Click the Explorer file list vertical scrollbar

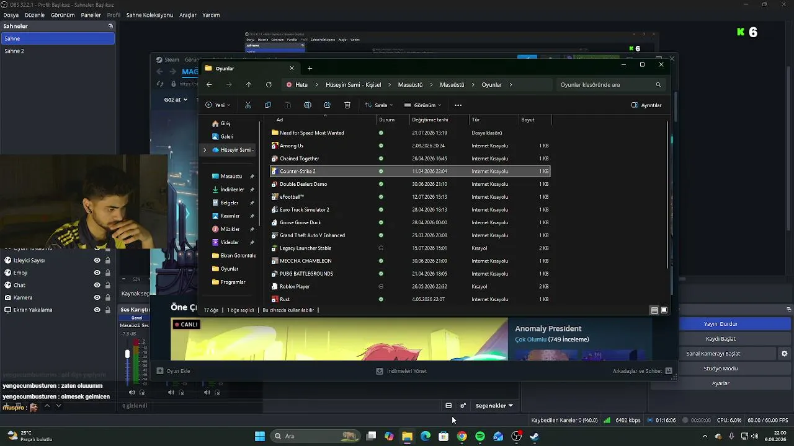coord(667,195)
